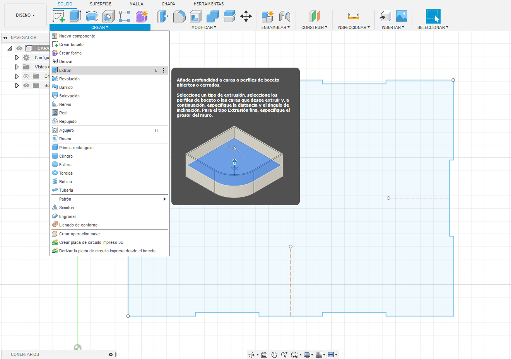Open the INSPECCIONAR dropdown menu
The image size is (511, 359).
(354, 27)
